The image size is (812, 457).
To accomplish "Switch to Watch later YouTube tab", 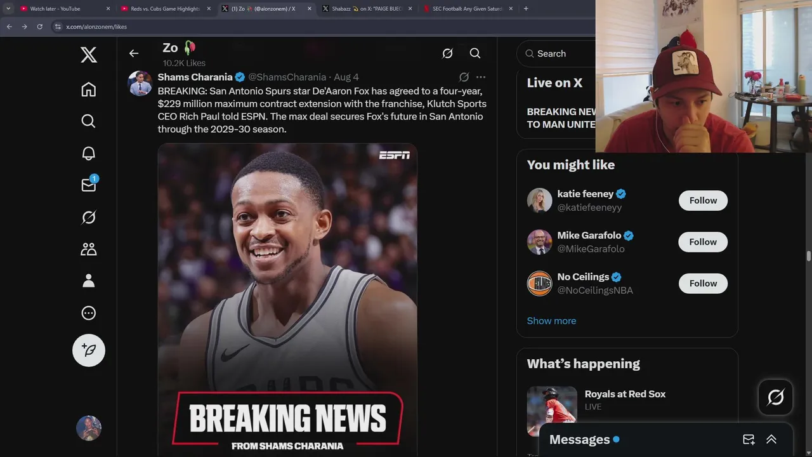I will click(x=60, y=9).
